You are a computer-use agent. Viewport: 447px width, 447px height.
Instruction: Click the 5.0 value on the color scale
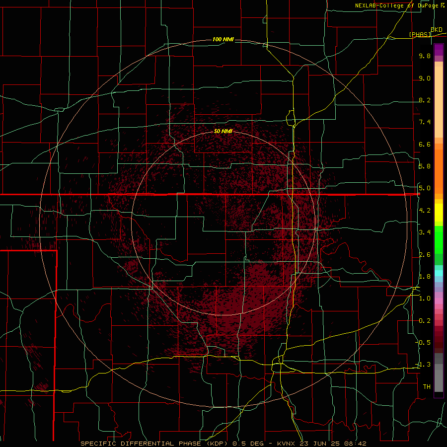[425, 188]
